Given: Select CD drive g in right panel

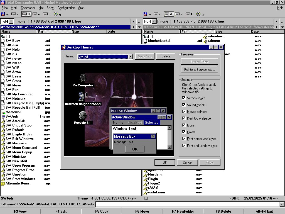Looking at the screenshot, I should (x=198, y=14).
